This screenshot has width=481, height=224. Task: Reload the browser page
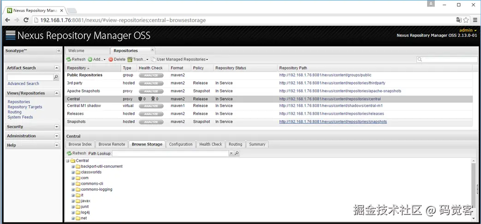point(26,20)
